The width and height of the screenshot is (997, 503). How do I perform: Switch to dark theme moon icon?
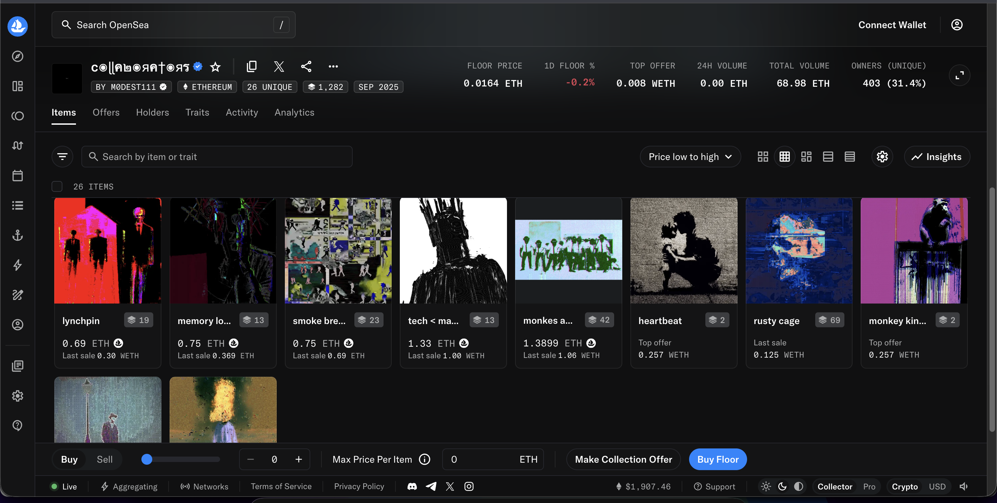coord(782,486)
